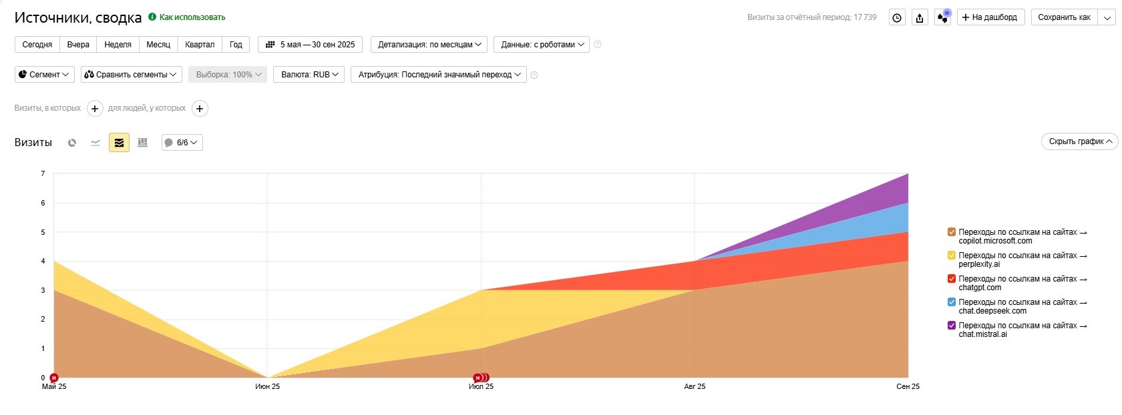Viewport: 1122px width, 415px height.
Task: Disable the chat.deepseek.com series checkbox
Action: point(952,302)
